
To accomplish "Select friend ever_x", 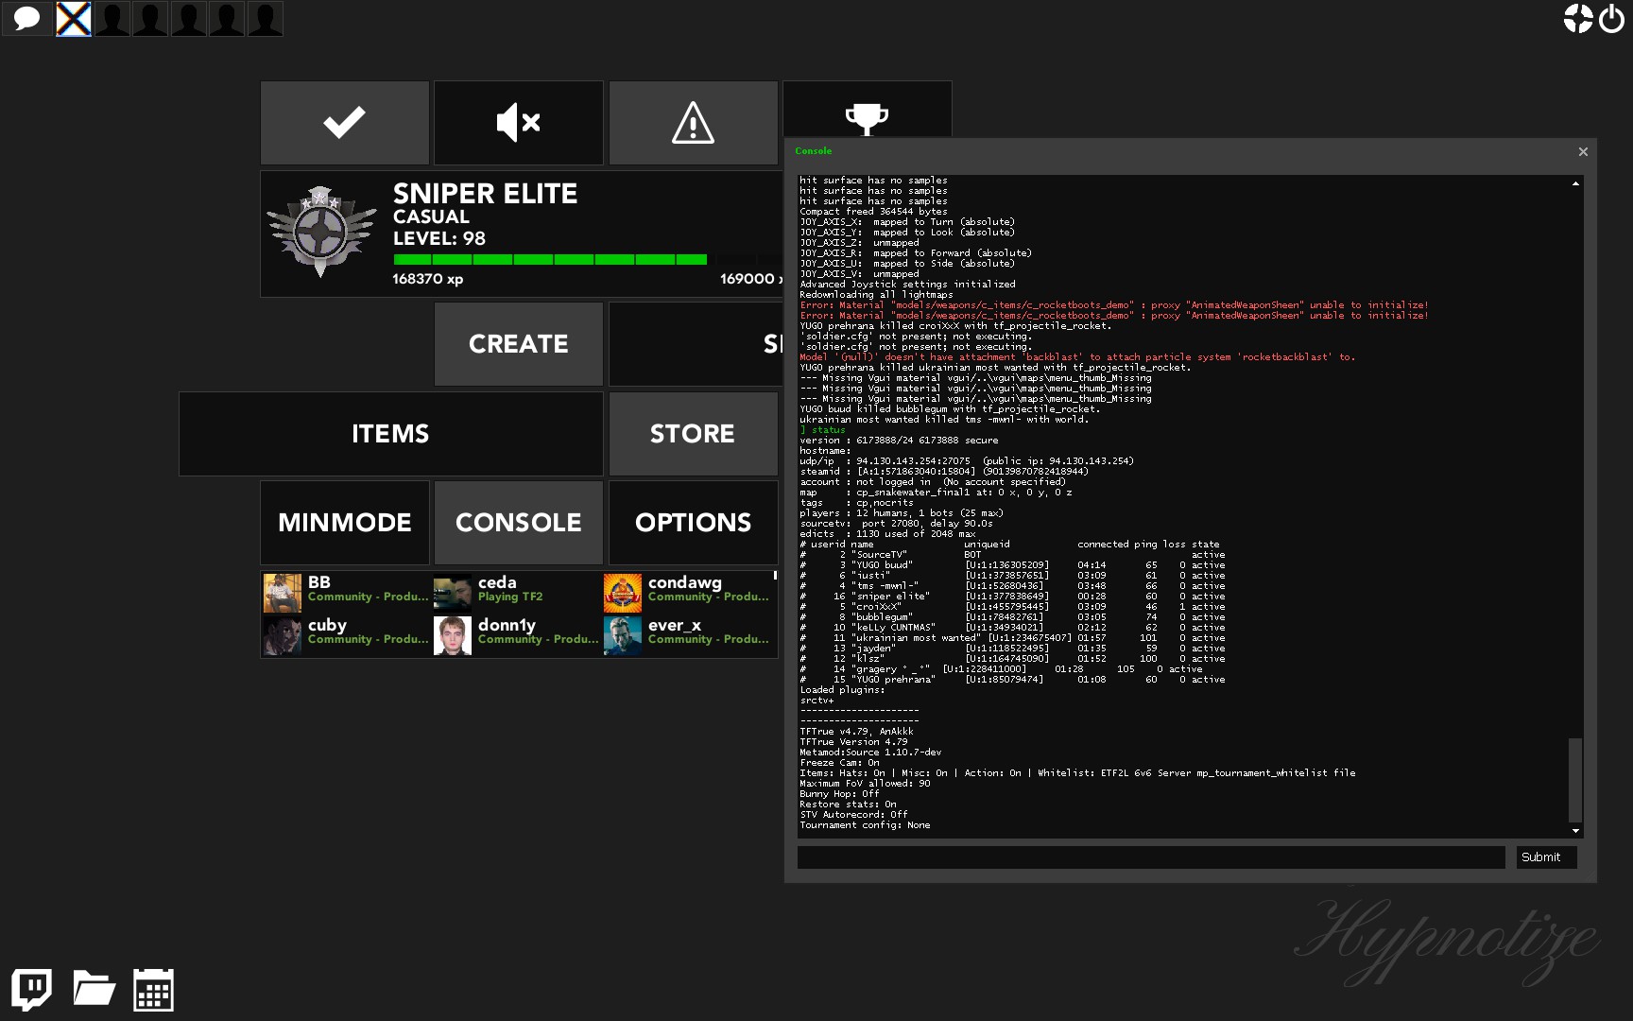I will click(686, 635).
